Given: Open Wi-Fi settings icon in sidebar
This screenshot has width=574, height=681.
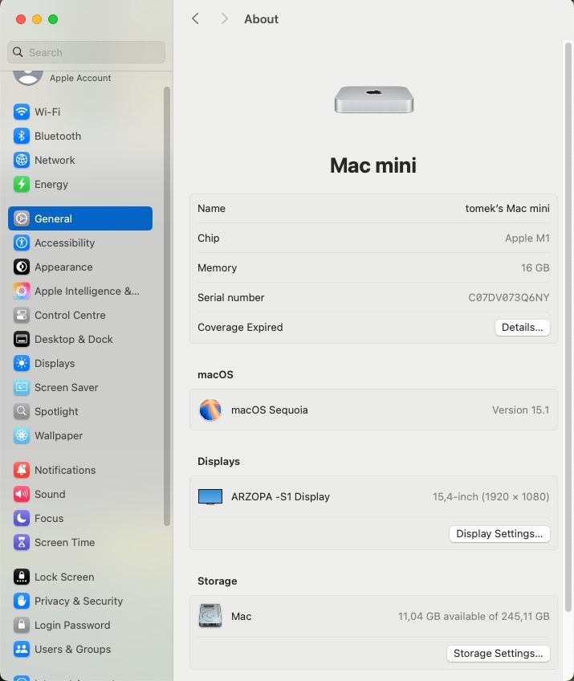Looking at the screenshot, I should pyautogui.click(x=22, y=112).
